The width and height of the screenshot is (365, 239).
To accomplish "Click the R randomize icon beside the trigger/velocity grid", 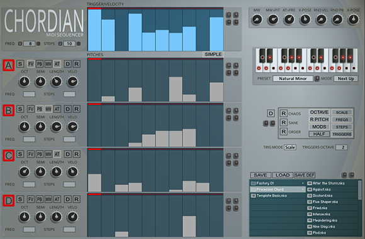I will pyautogui.click(x=236, y=15).
